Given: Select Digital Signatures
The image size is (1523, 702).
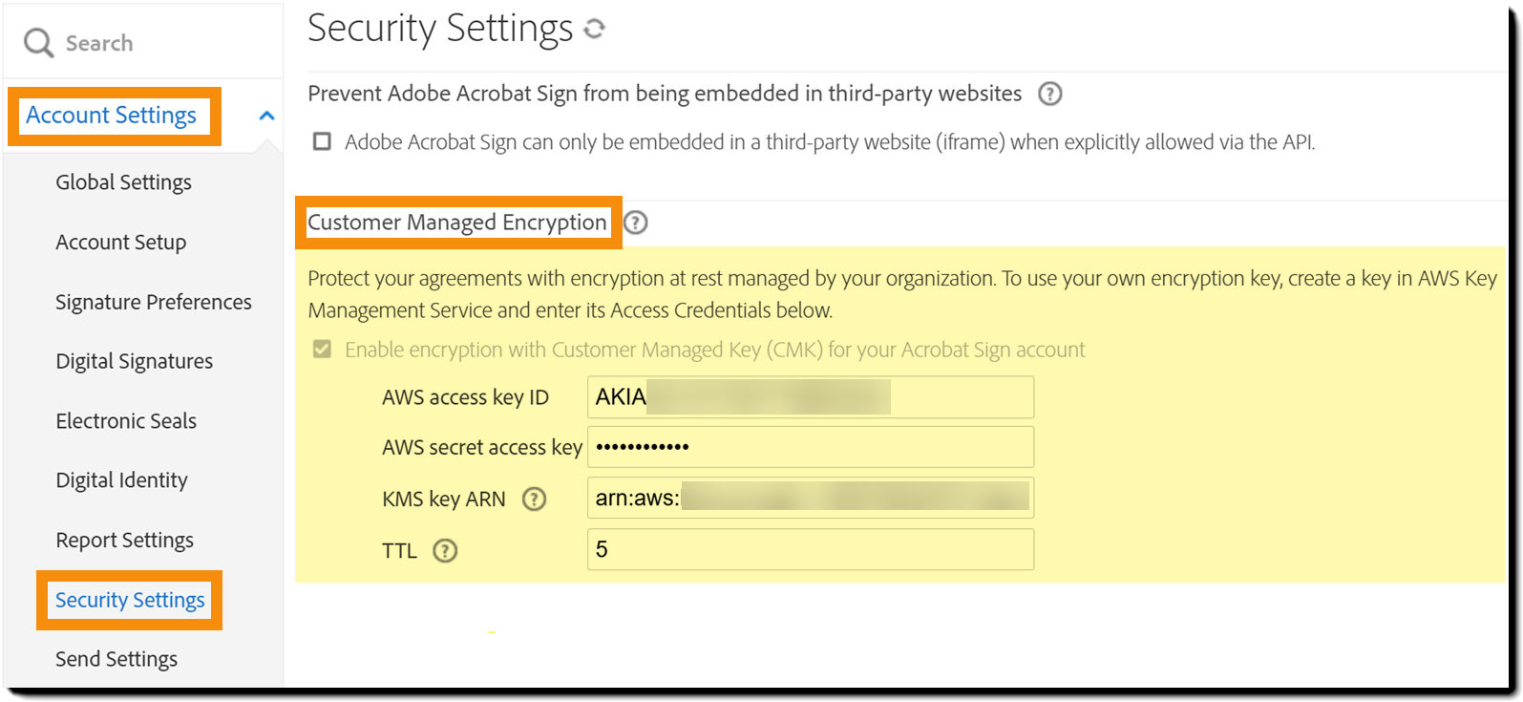Looking at the screenshot, I should pos(134,361).
